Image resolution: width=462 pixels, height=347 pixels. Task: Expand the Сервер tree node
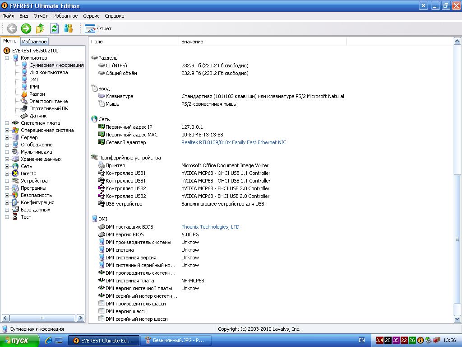[x=7, y=137]
